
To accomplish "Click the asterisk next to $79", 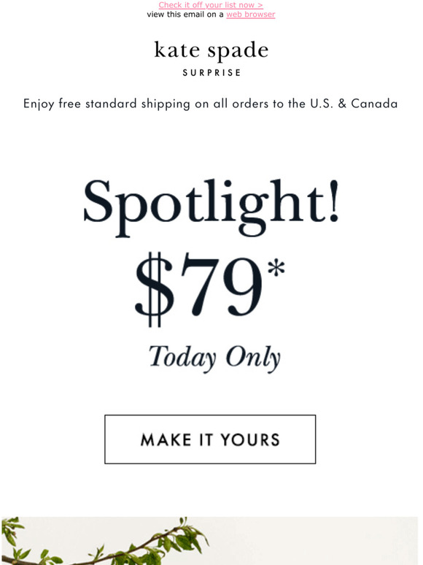I will [x=276, y=267].
